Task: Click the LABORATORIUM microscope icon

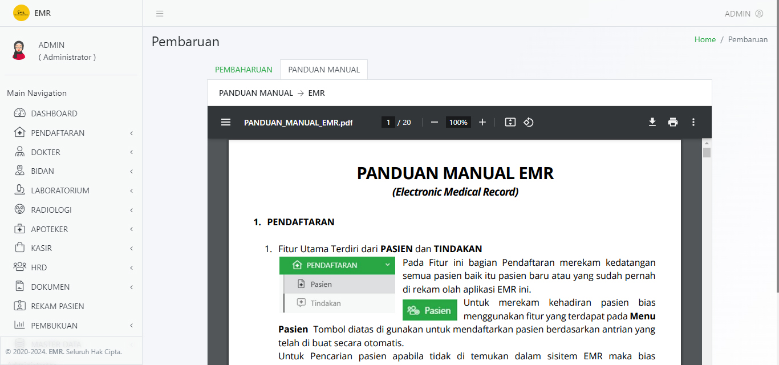Action: (20, 190)
